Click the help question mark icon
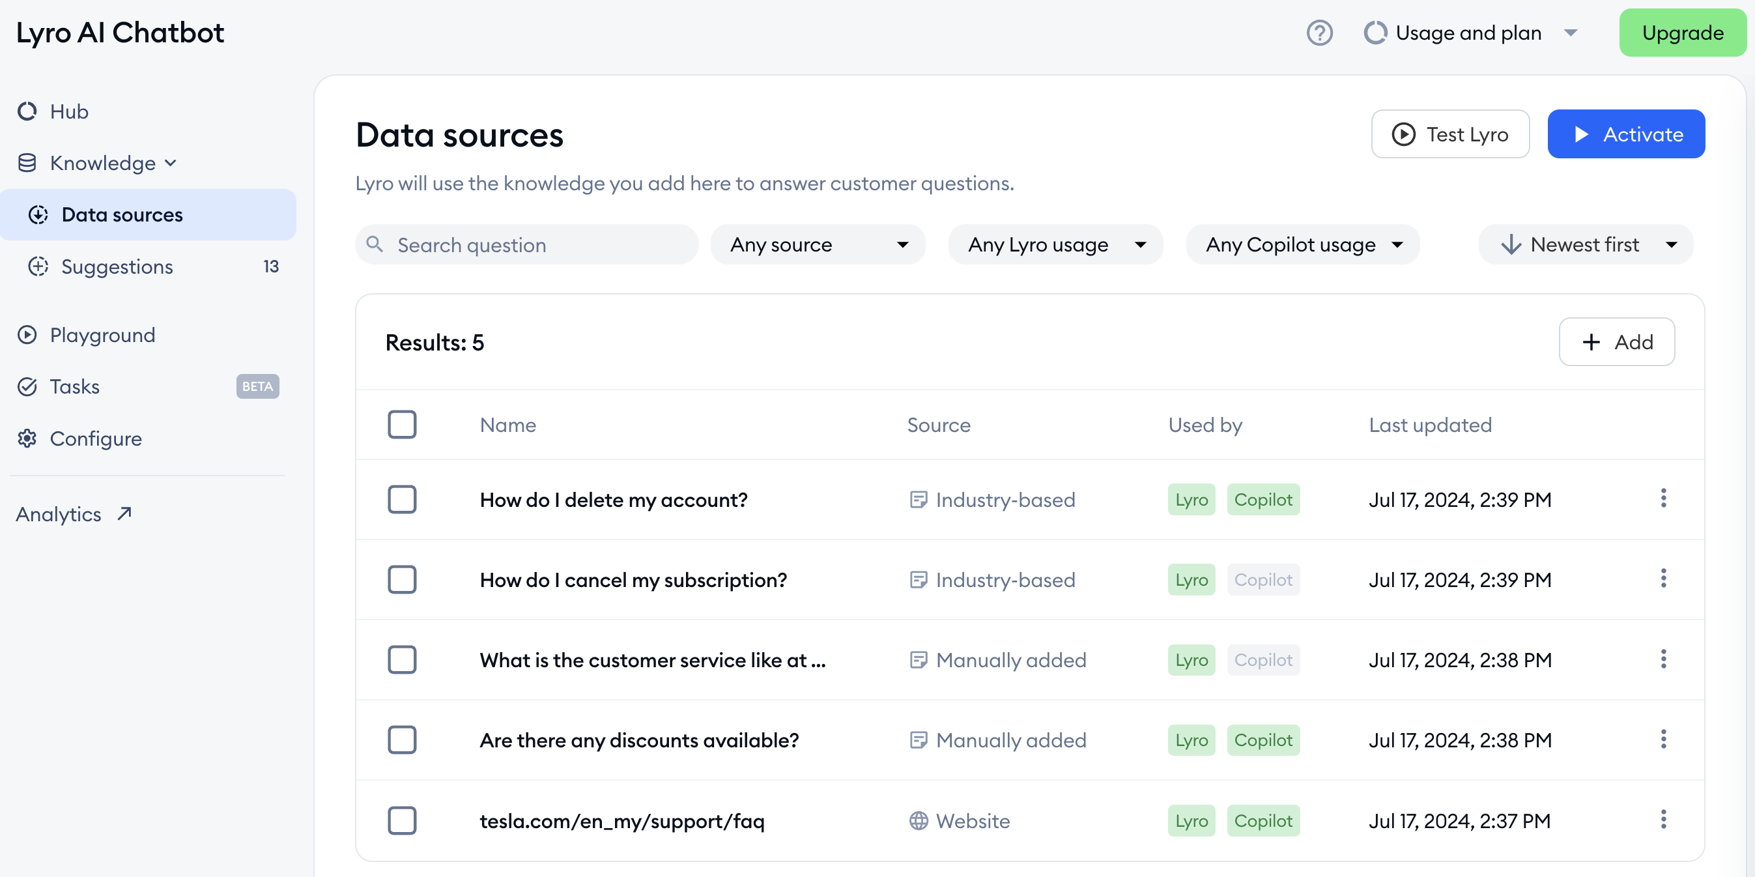 (1319, 32)
